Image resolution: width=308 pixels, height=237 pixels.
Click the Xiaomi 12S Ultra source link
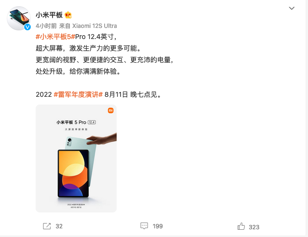[x=94, y=26]
